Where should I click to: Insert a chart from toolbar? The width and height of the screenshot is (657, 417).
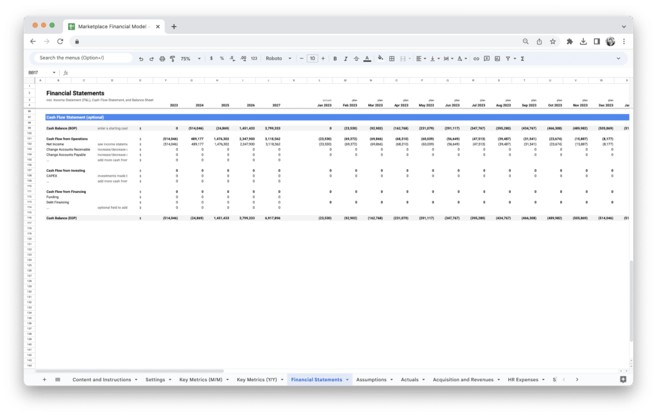coord(497,58)
